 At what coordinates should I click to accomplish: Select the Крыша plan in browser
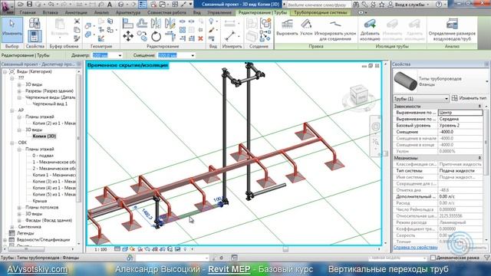(40, 201)
